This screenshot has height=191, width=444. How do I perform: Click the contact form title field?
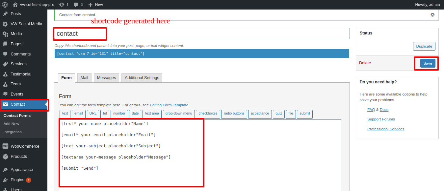(201, 33)
